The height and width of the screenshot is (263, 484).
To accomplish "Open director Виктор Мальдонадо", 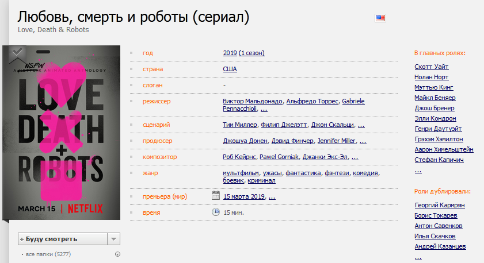I will [x=253, y=101].
